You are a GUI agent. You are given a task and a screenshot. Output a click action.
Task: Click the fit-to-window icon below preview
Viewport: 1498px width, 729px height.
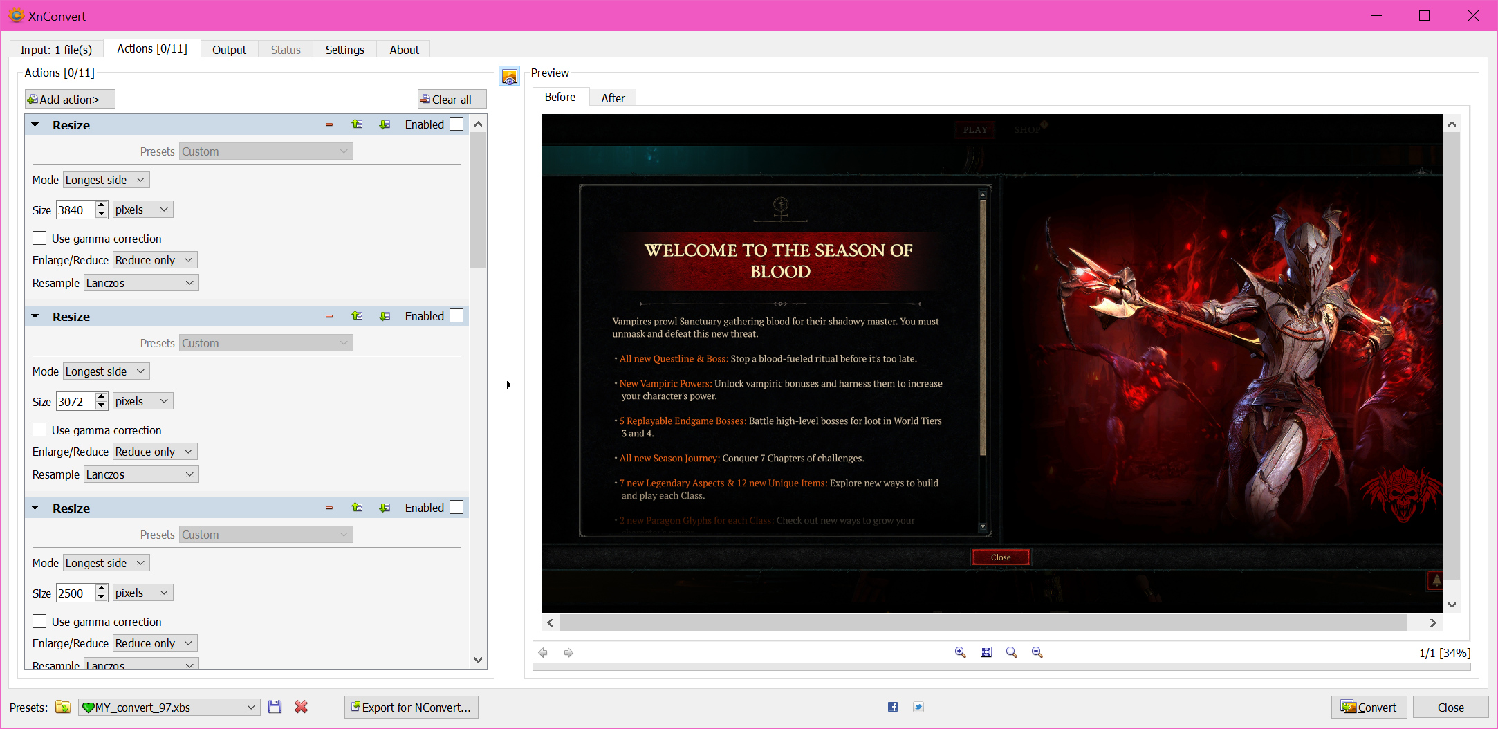pos(986,652)
